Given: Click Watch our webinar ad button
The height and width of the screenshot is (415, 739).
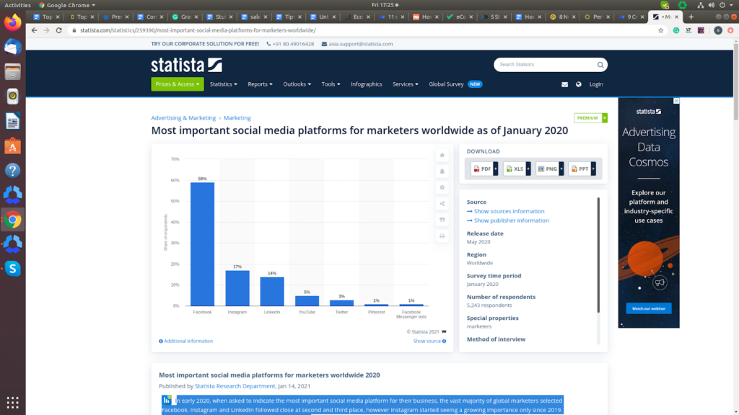Looking at the screenshot, I should coord(649,308).
